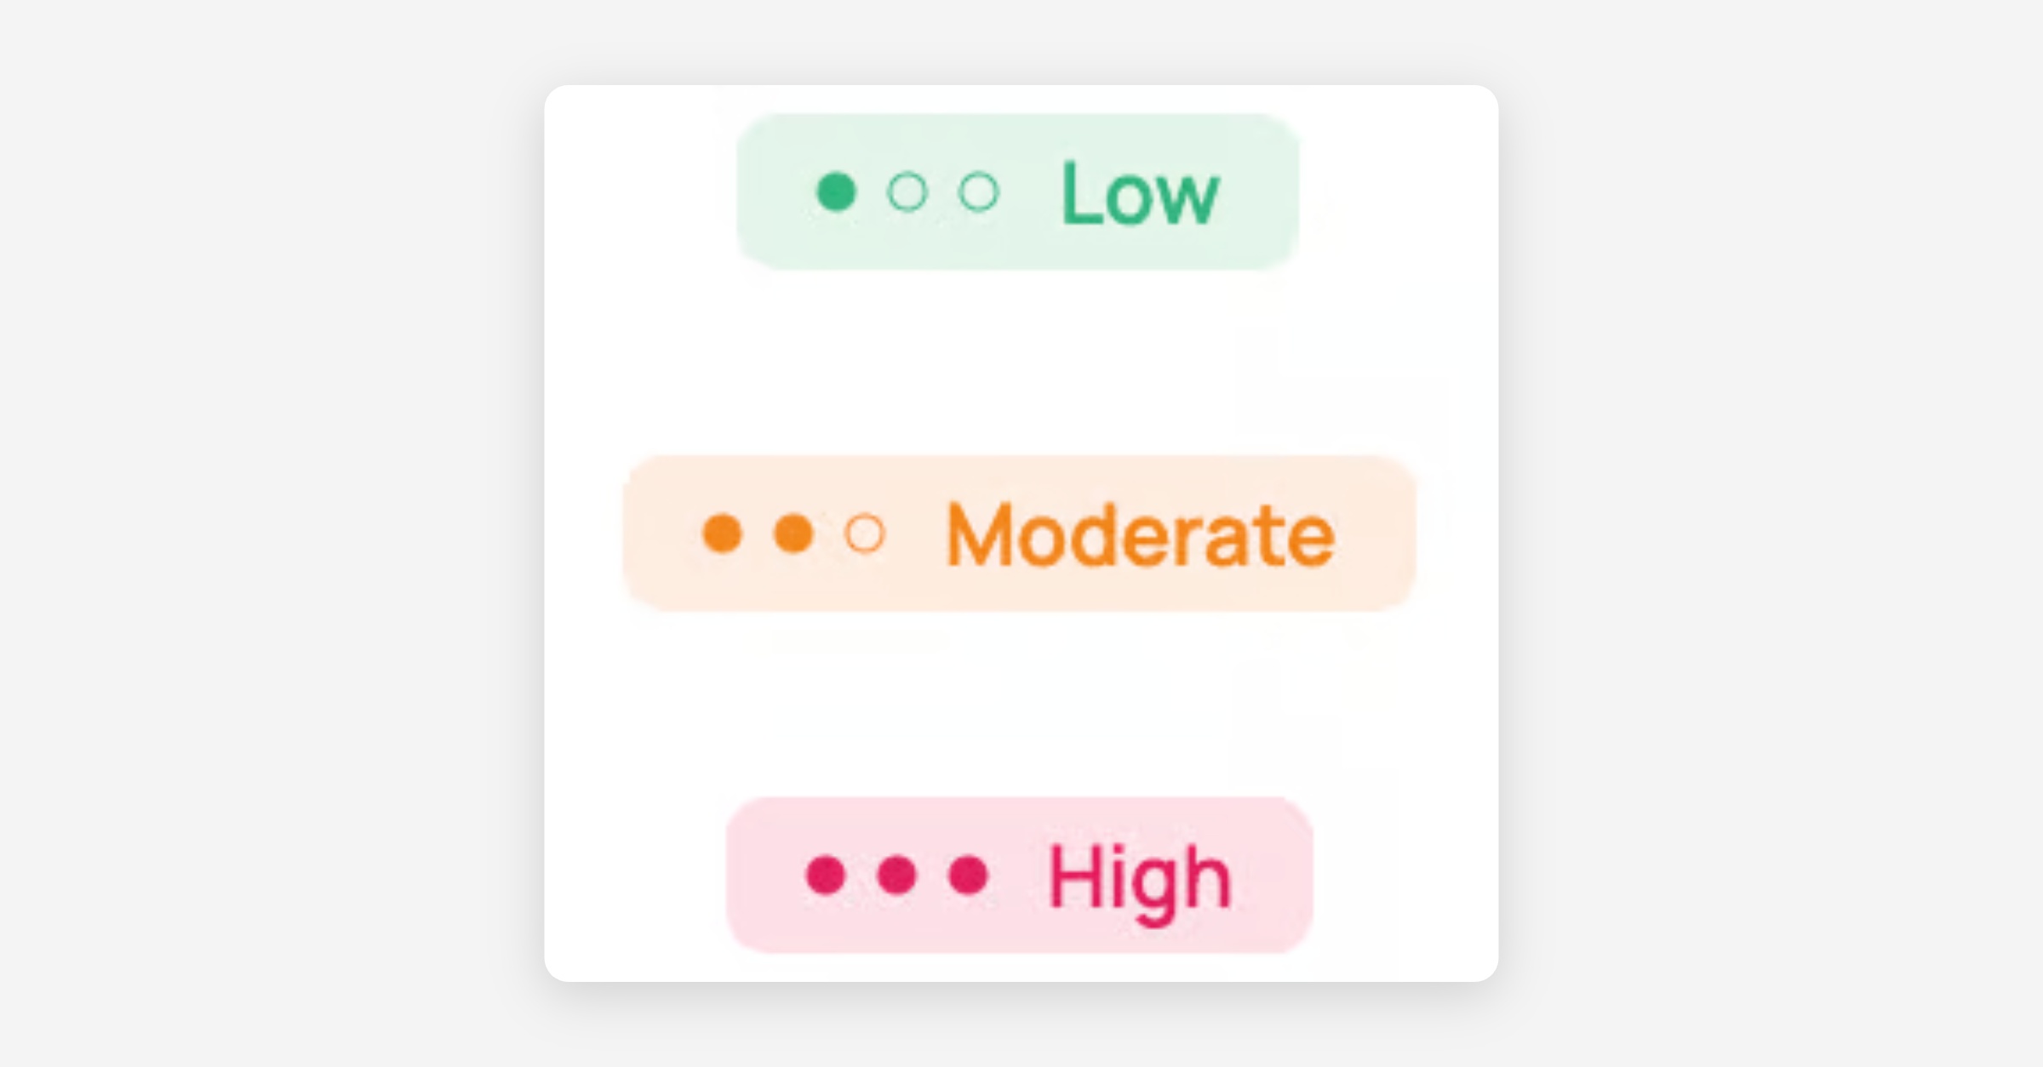Click white card area left of Low badge

click(x=640, y=191)
